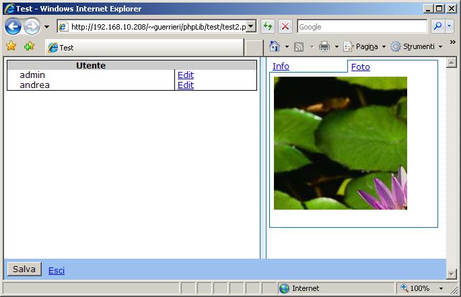Expand the address bar history dropdown
Image resolution: width=461 pixels, height=297 pixels.
pyautogui.click(x=251, y=27)
